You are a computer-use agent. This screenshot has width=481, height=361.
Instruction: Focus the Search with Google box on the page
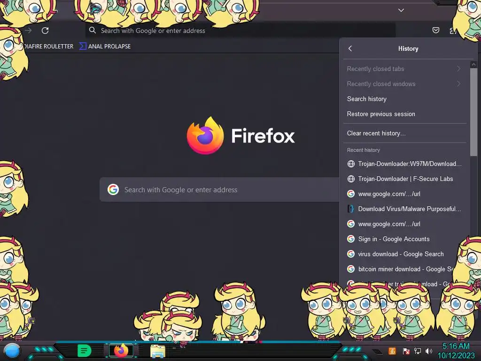(x=219, y=189)
